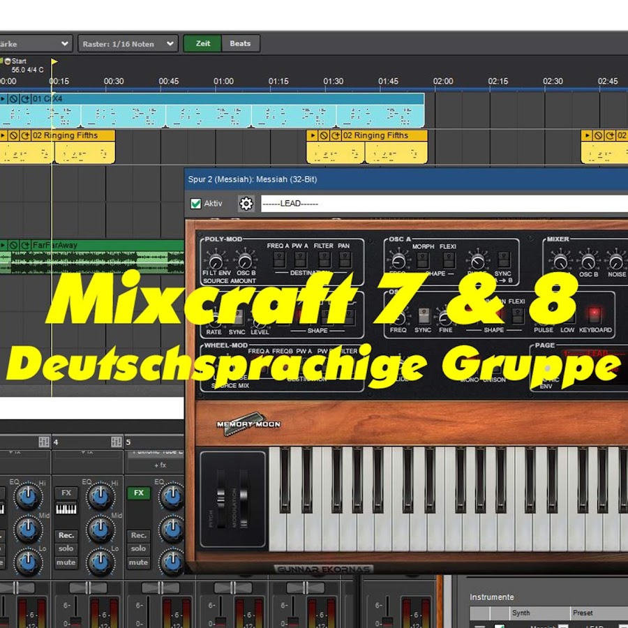The width and height of the screenshot is (628, 628).
Task: Mute the Ringing Fifths clip near 02:45
Action: [x=599, y=135]
